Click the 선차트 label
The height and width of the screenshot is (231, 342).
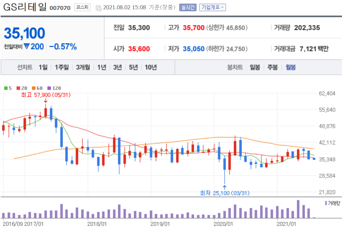point(25,67)
